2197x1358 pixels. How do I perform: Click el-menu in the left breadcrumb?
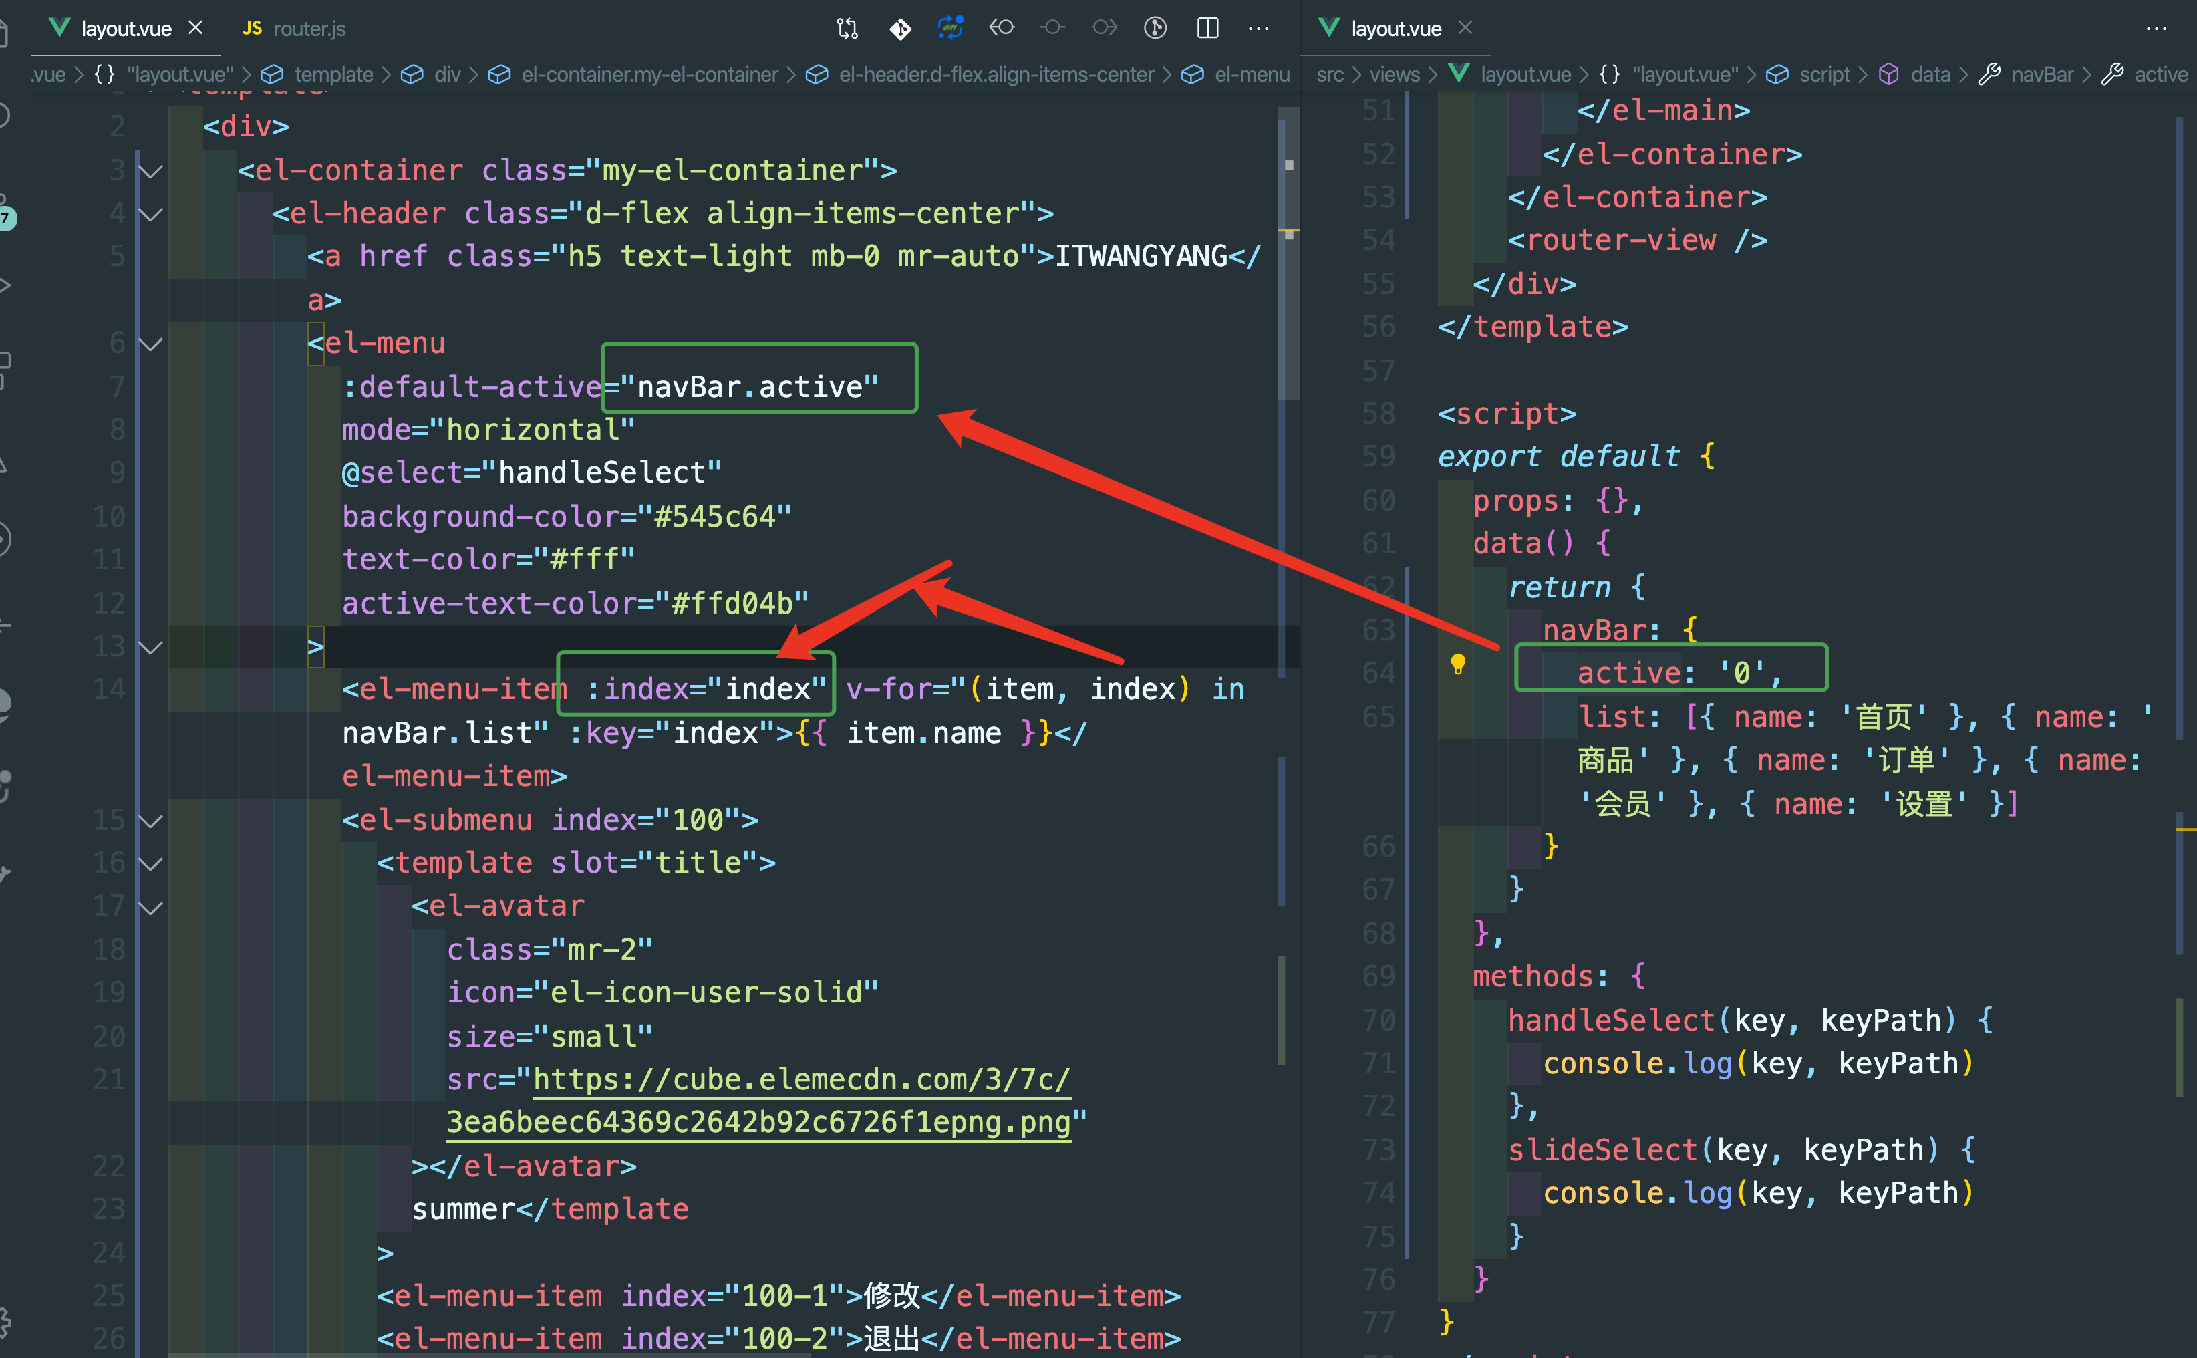(1251, 75)
